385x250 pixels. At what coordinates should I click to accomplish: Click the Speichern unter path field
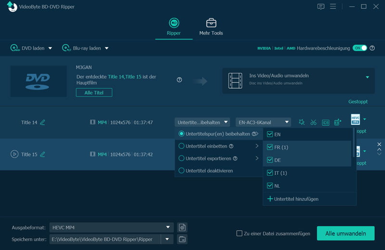(105, 239)
